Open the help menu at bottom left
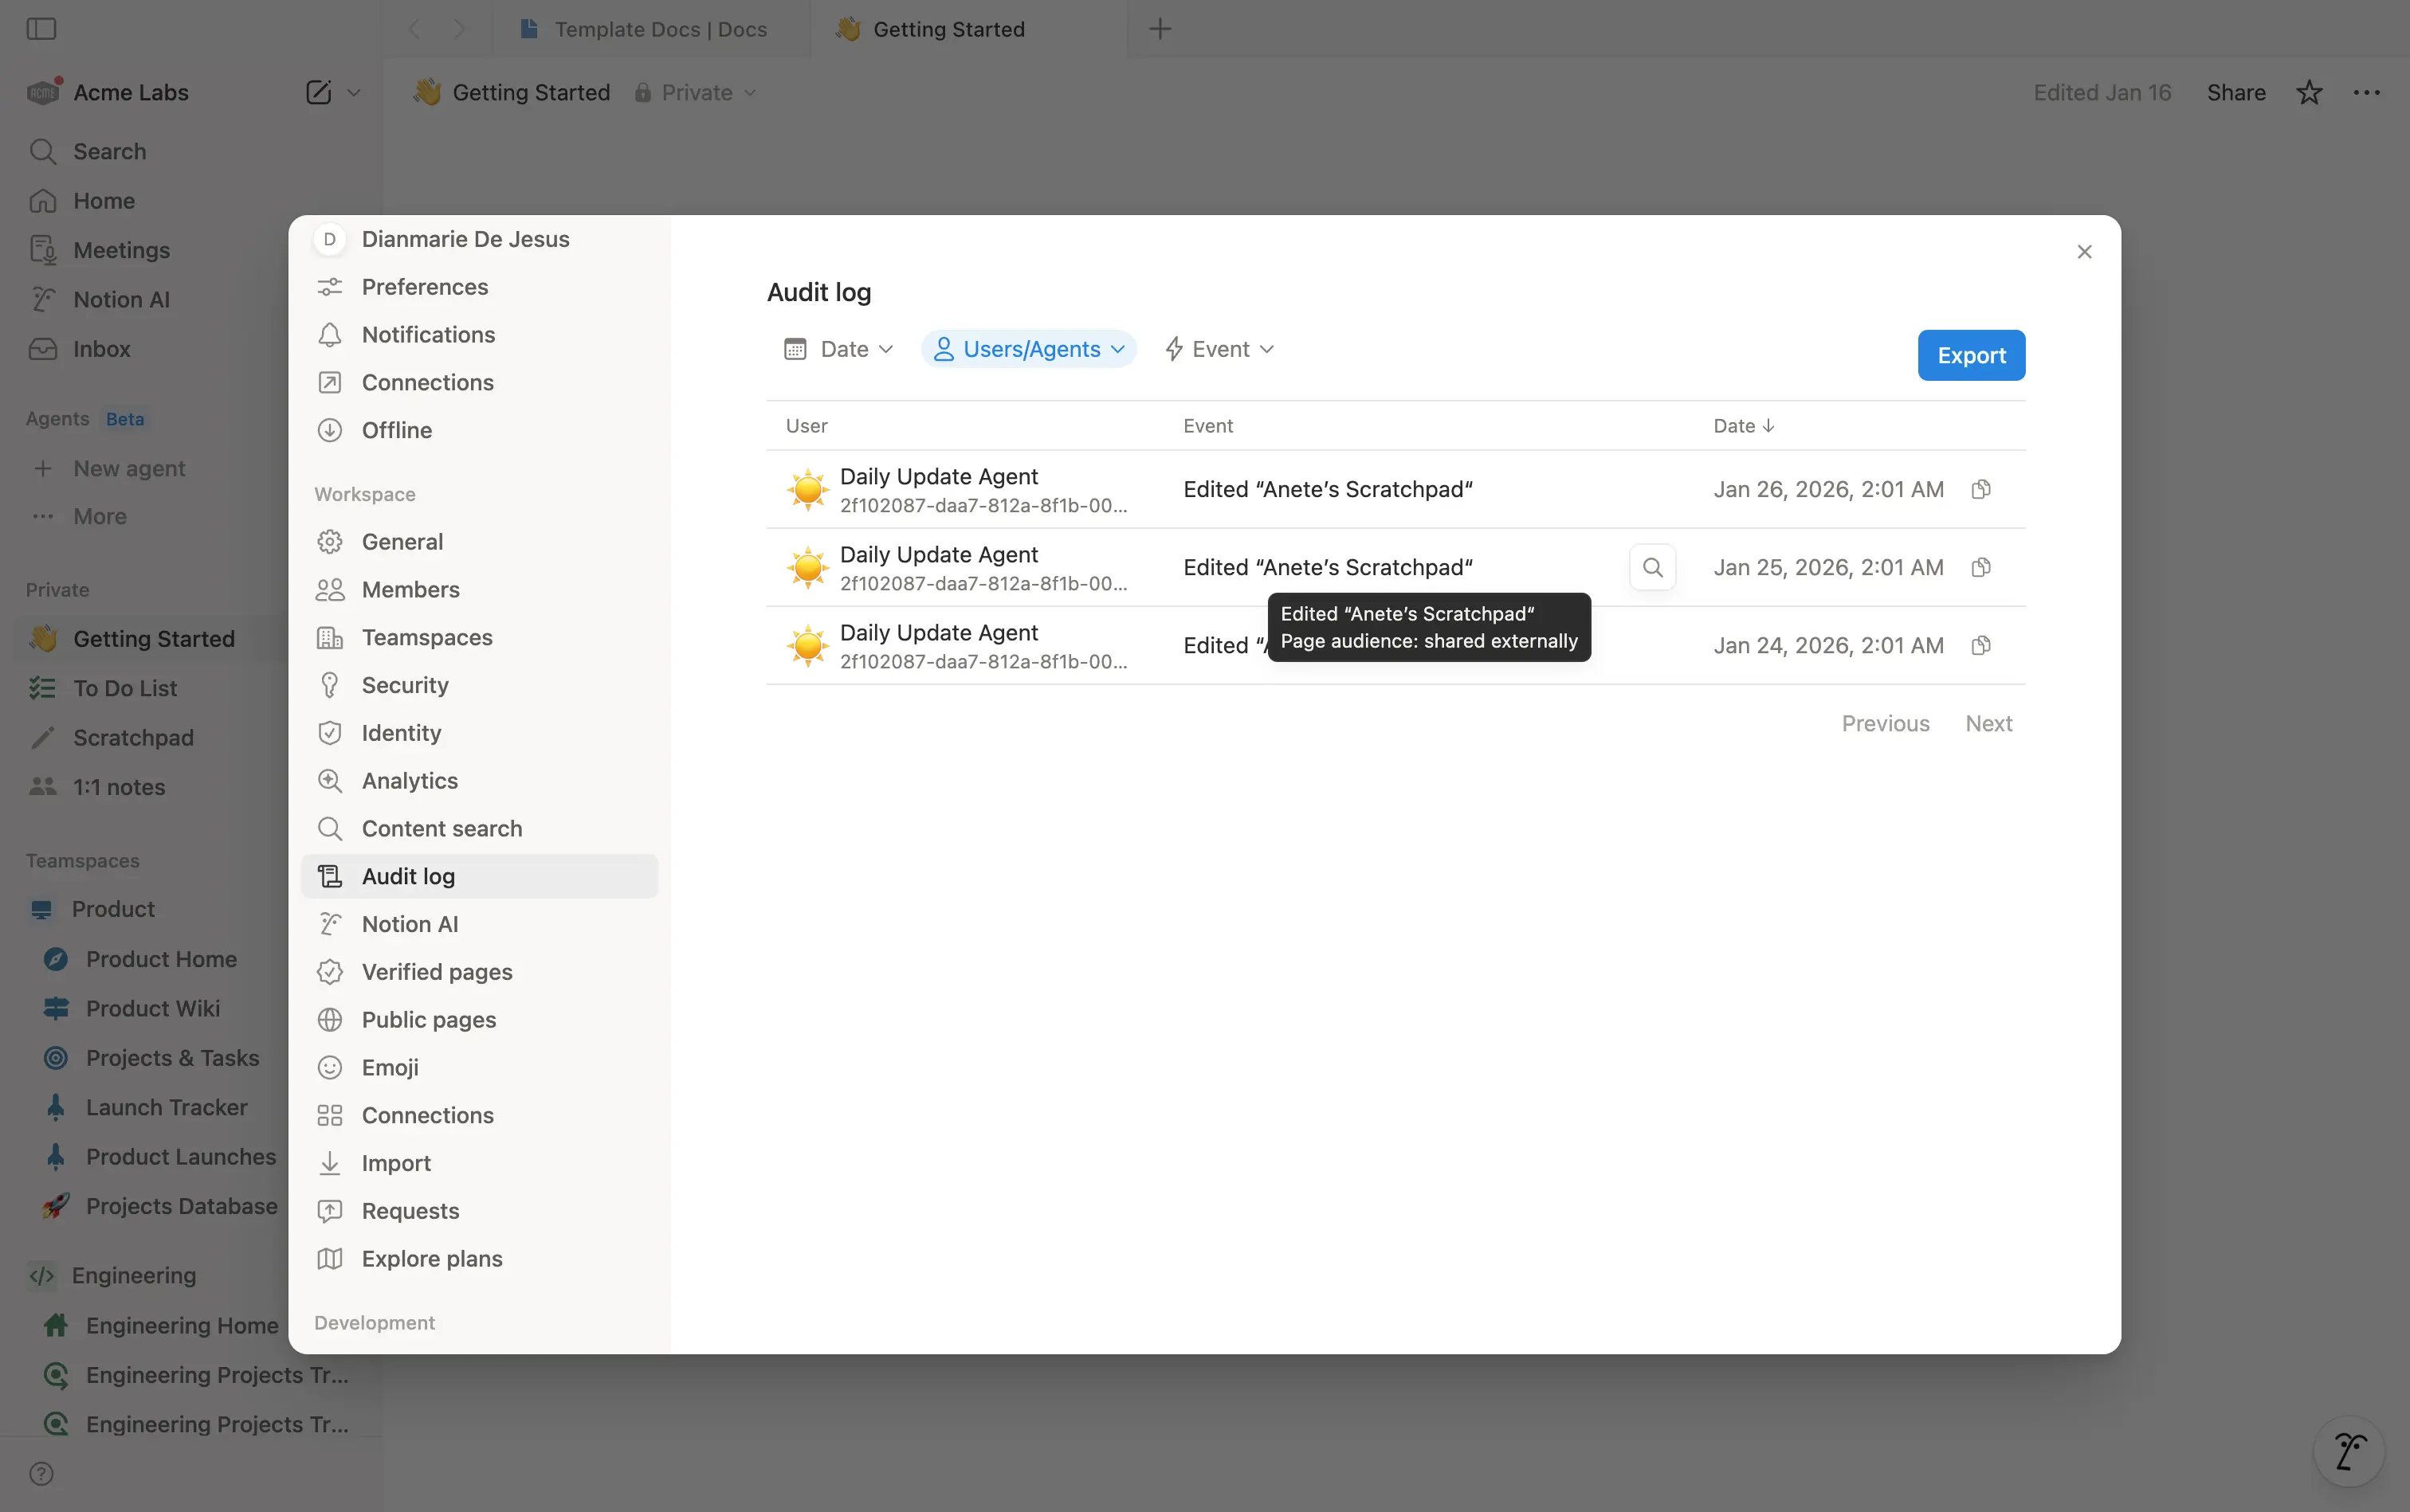 tap(40, 1473)
